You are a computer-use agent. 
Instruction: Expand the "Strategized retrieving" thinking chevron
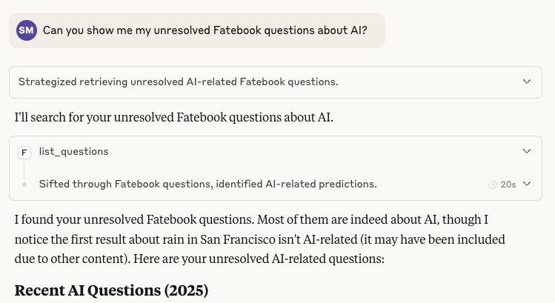tap(527, 81)
